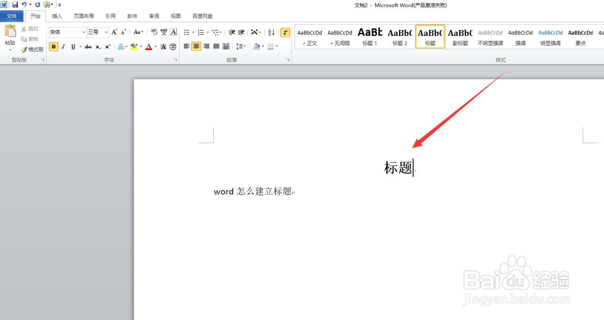Open the 文件 menu
The height and width of the screenshot is (320, 604).
[x=12, y=16]
